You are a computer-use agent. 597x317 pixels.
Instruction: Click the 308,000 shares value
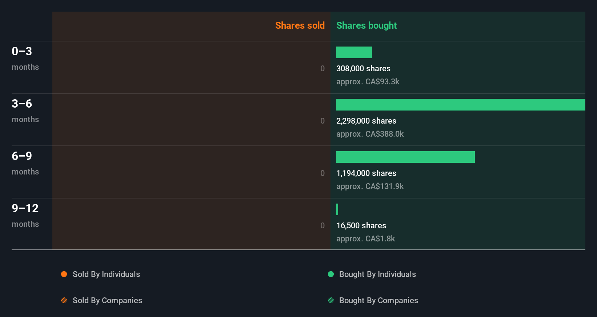(x=363, y=68)
